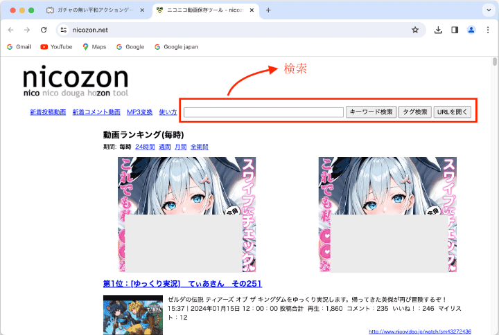This screenshot has width=499, height=335.
Task: Select the 週間 ranking period
Action: (x=165, y=147)
